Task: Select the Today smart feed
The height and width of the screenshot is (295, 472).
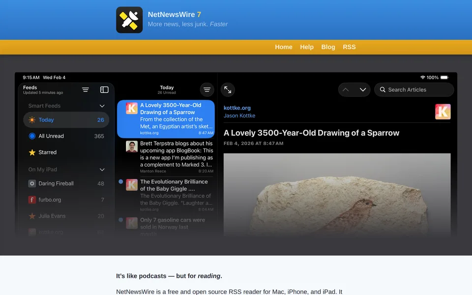Action: pyautogui.click(x=66, y=120)
